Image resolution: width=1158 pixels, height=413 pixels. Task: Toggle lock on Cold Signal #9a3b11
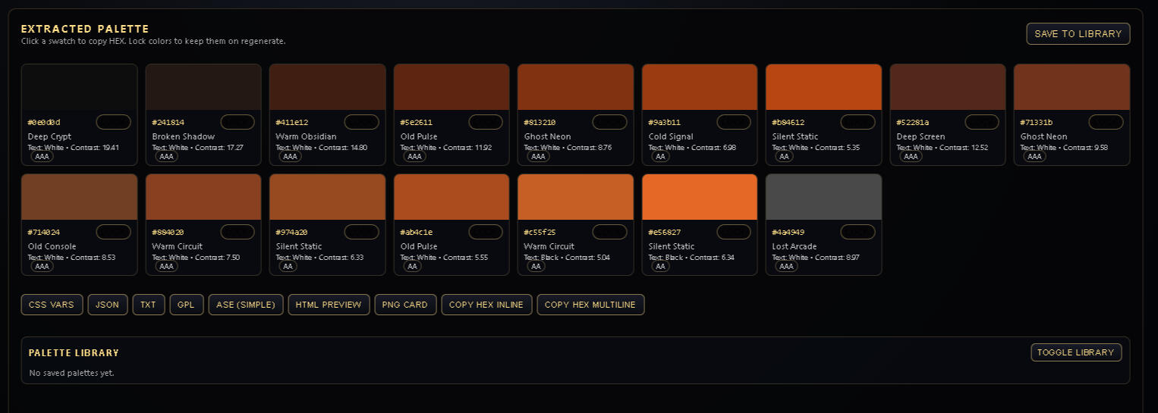(x=733, y=122)
